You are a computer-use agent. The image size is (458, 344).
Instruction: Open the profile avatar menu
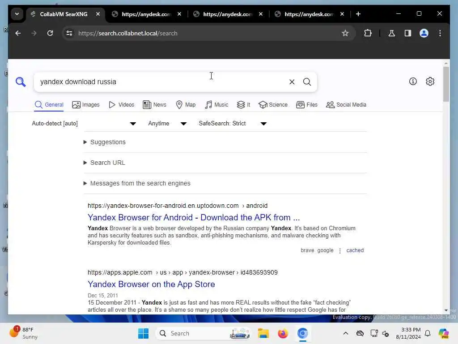(424, 33)
